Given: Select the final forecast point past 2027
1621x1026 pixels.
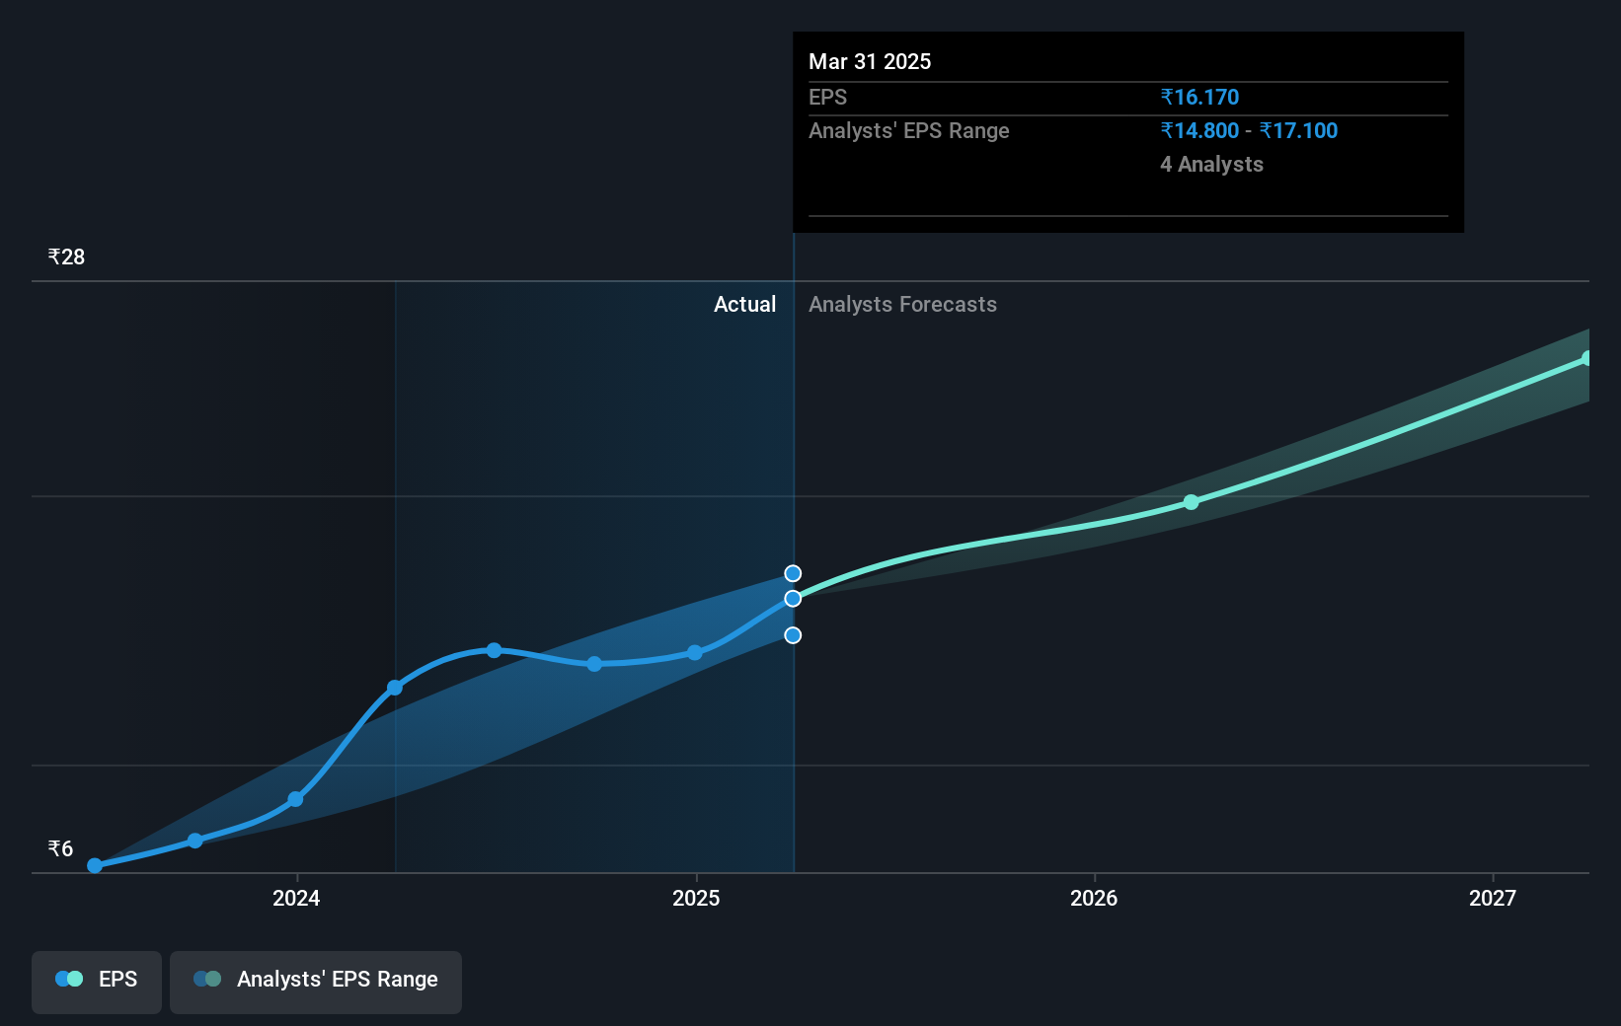Looking at the screenshot, I should pos(1586,358).
